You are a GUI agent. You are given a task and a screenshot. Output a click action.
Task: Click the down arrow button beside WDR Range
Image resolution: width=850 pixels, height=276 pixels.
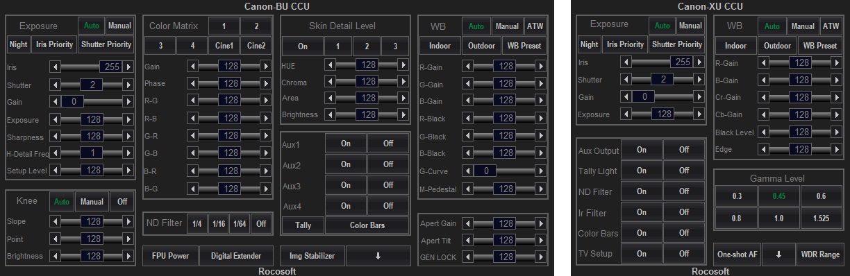coord(778,254)
